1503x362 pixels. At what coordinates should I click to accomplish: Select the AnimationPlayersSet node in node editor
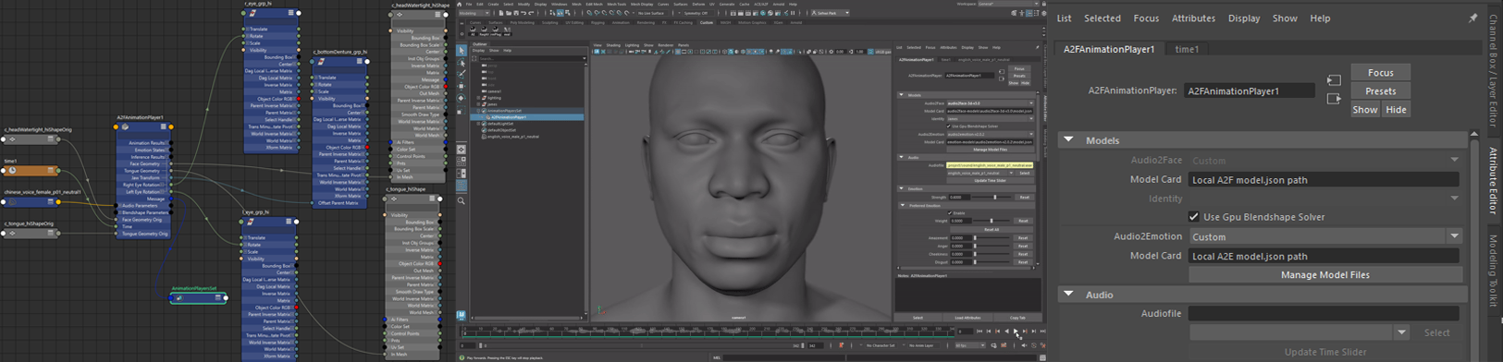click(198, 298)
